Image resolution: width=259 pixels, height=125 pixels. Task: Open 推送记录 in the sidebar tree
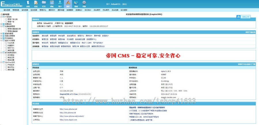(x=11, y=58)
